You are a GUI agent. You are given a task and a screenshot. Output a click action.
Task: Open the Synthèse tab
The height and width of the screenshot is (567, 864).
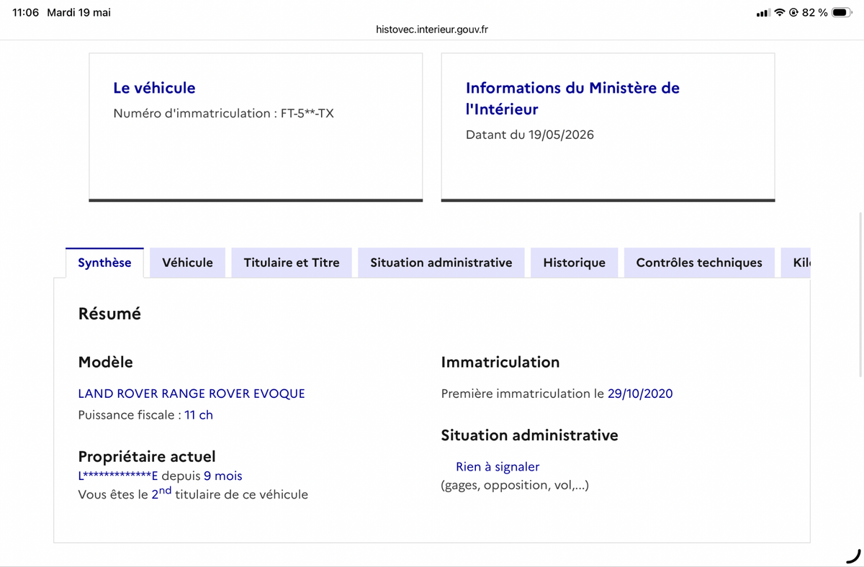point(104,263)
